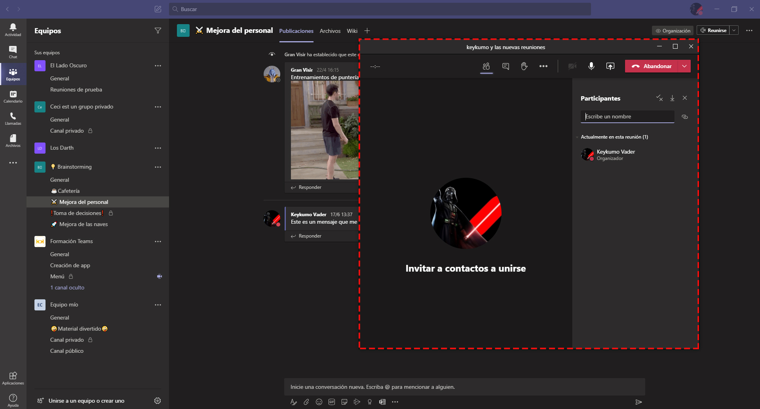Open El Lado Oscuro more options
760x409 pixels.
[x=158, y=65]
